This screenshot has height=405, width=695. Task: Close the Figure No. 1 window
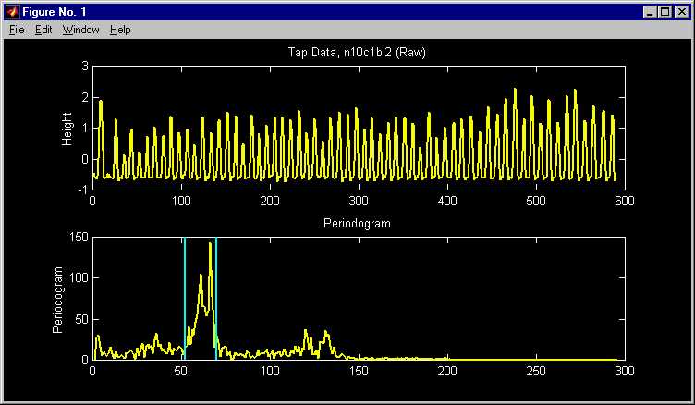click(683, 12)
